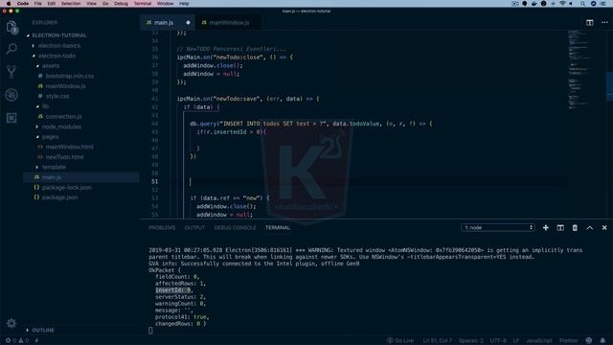The image size is (613, 345).
Task: Open the View menu
Action: 91,4
